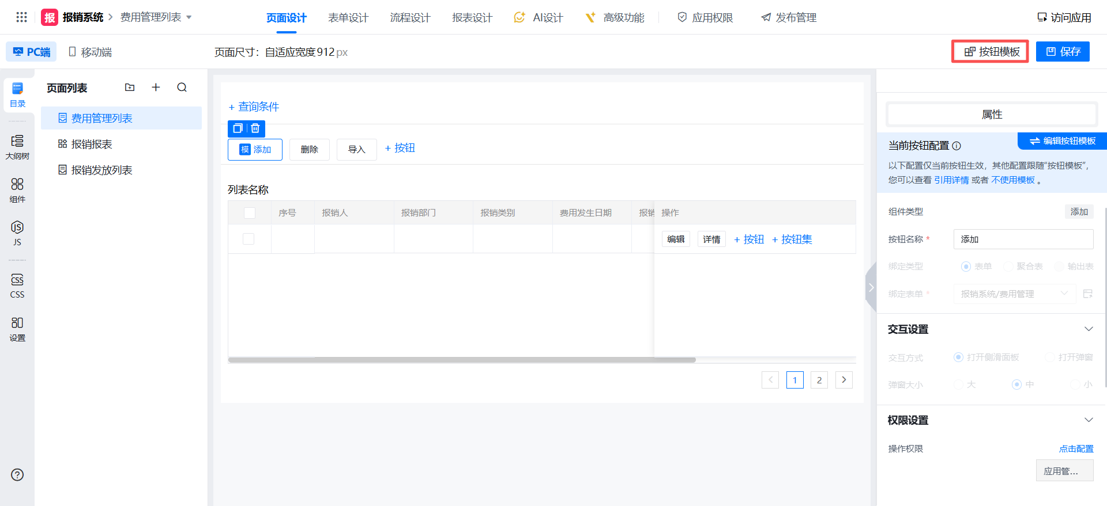Select 打开侧滑面板 radio option
The image size is (1107, 506).
(x=958, y=357)
